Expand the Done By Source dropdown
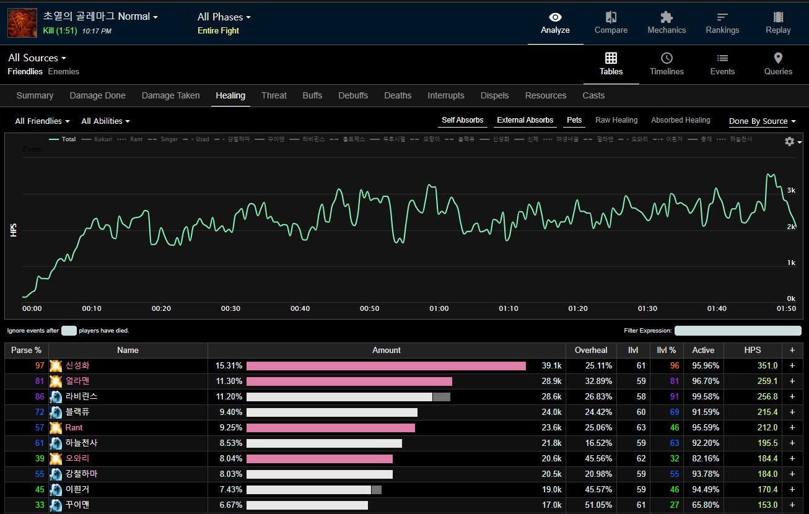809x514 pixels. (x=762, y=121)
